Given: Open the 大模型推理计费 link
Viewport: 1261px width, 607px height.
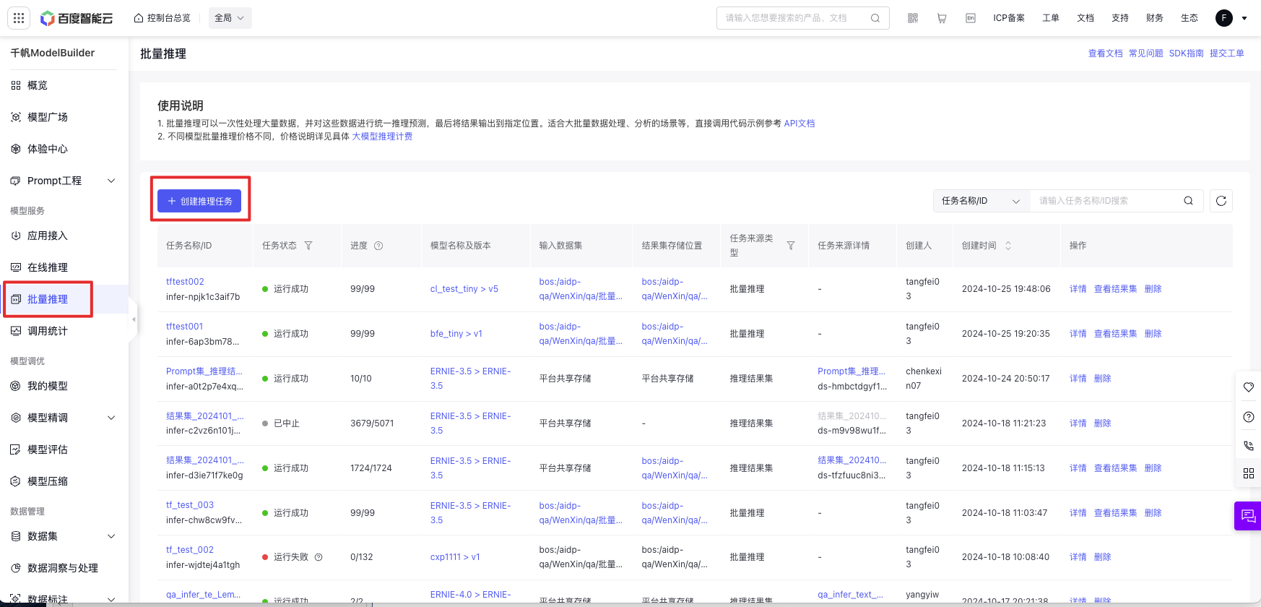Looking at the screenshot, I should click(382, 137).
